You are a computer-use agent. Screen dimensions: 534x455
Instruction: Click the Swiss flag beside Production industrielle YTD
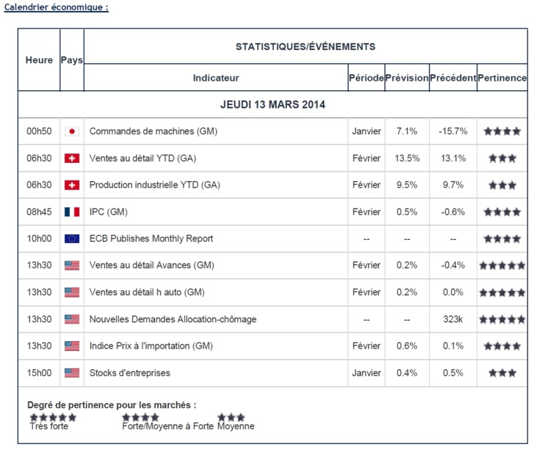(x=72, y=185)
